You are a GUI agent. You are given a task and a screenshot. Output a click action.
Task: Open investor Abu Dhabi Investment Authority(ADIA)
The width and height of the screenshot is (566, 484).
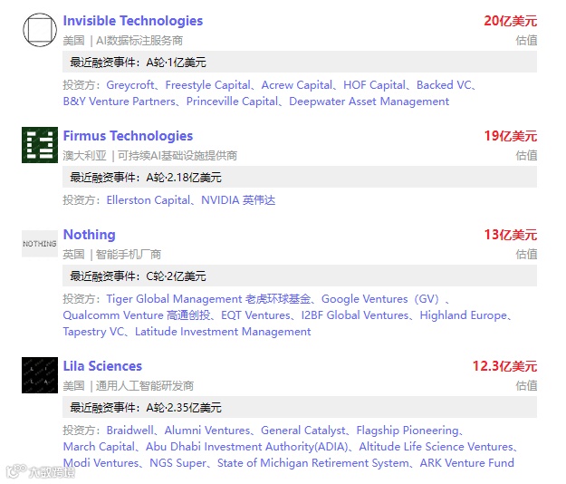[x=247, y=447]
